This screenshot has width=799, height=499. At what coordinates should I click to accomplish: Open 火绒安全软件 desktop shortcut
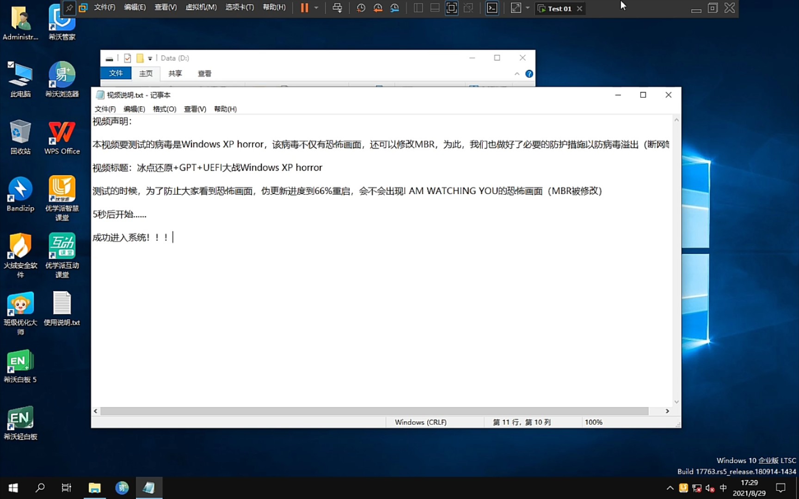(20, 255)
